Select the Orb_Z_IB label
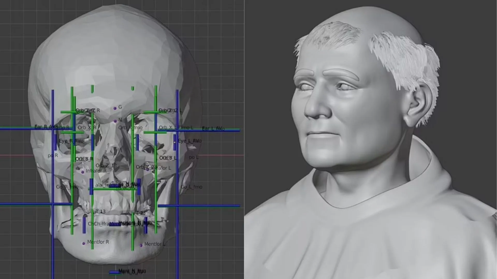 (106, 165)
